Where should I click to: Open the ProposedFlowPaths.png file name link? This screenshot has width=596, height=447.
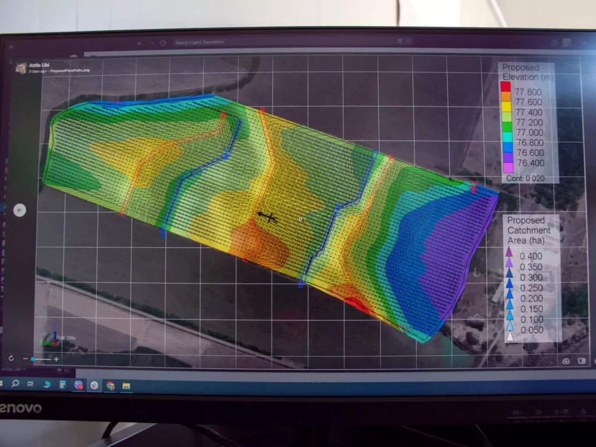tap(70, 70)
